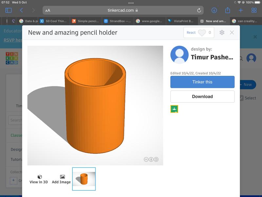Switch to the Simple penci... tab
This screenshot has width=262, height=197.
86,21
